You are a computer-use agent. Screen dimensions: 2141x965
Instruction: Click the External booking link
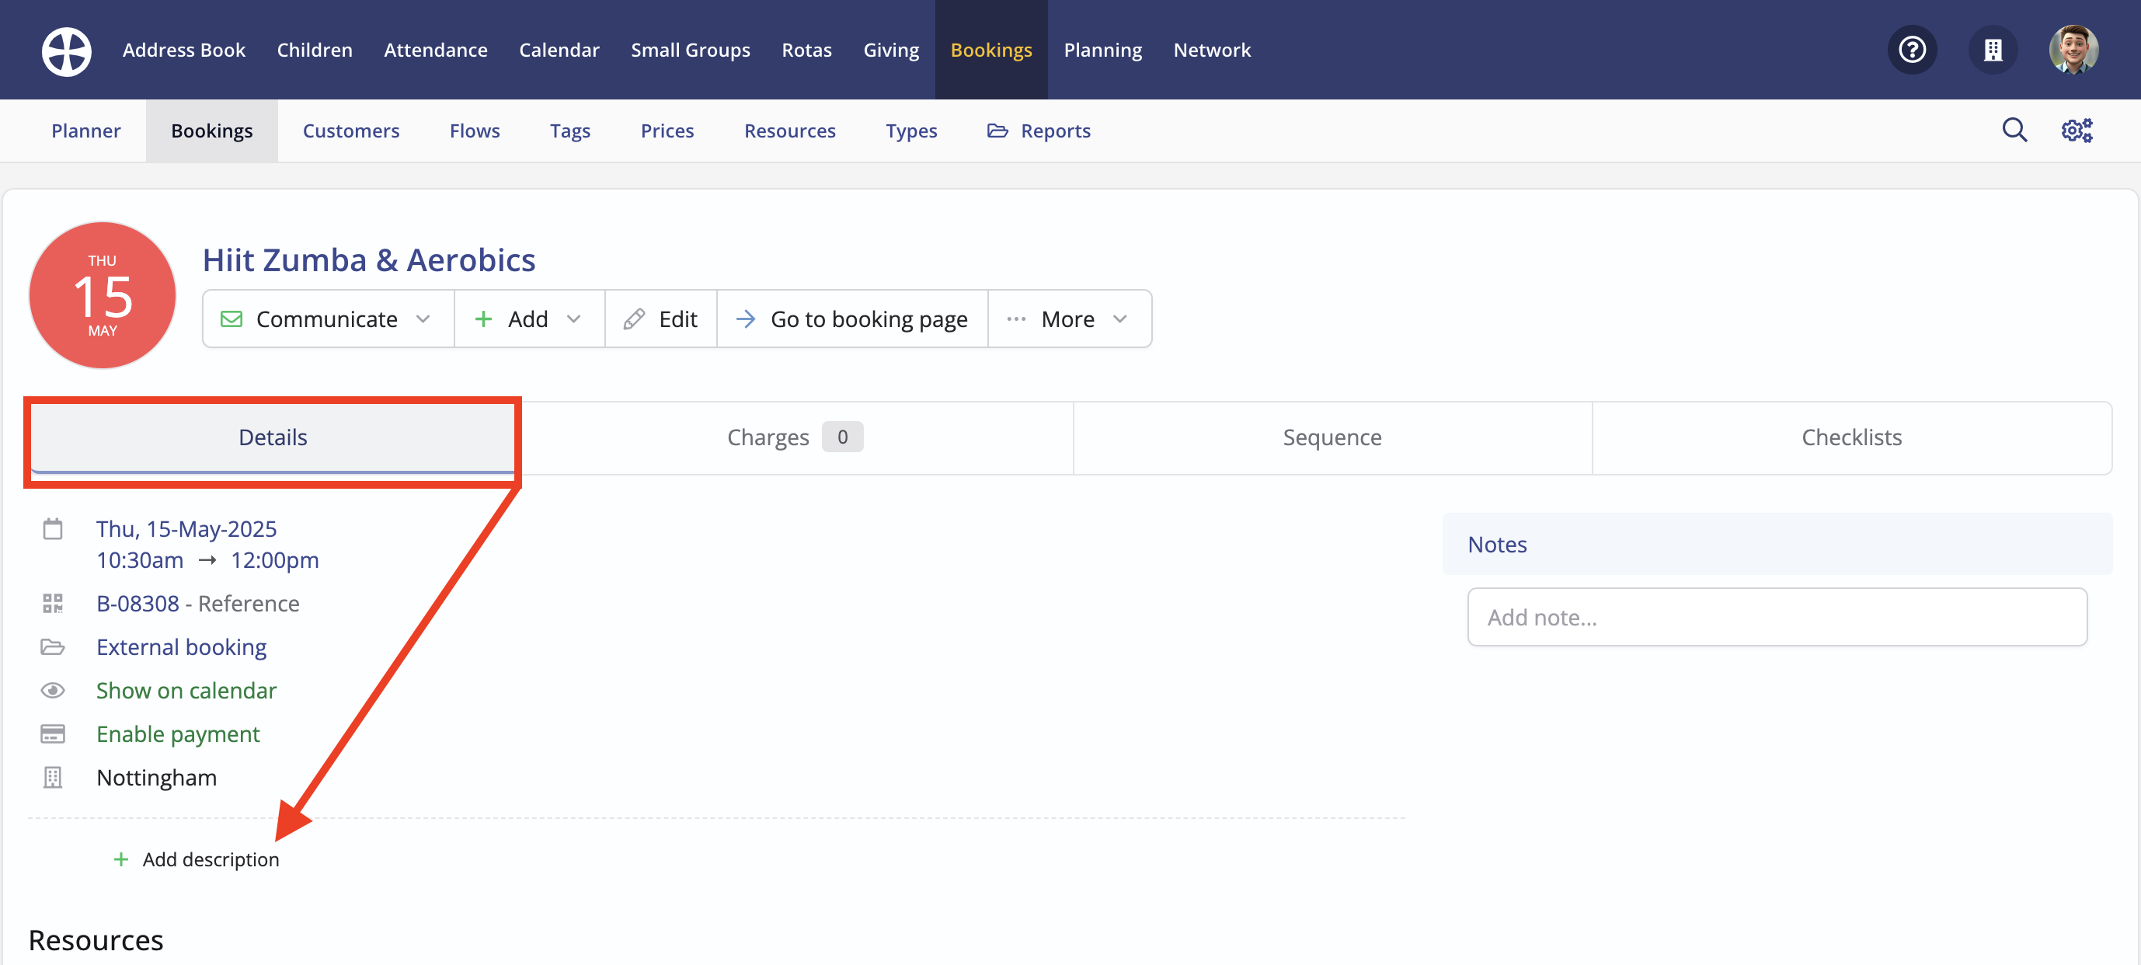click(181, 646)
